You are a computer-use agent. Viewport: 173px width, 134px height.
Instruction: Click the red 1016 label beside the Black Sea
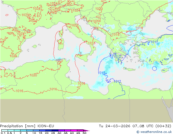[x=139, y=28]
